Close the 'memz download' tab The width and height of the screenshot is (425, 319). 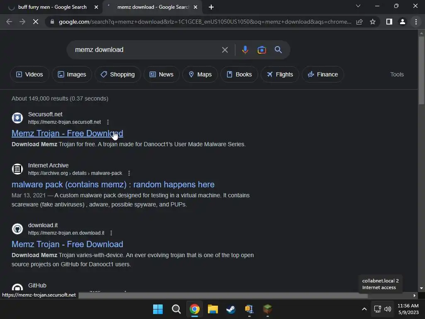pyautogui.click(x=195, y=7)
